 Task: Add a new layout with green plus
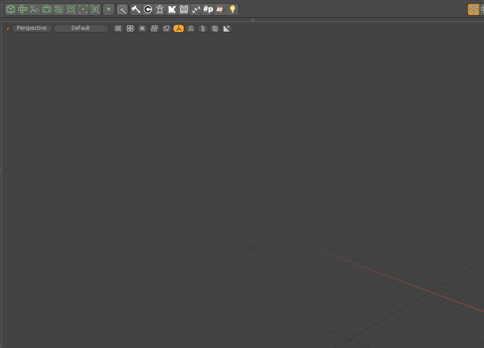point(109,9)
